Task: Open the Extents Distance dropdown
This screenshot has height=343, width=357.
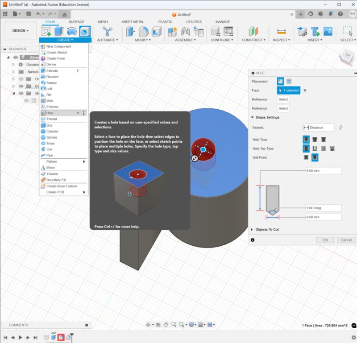Action: pyautogui.click(x=318, y=128)
